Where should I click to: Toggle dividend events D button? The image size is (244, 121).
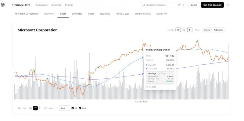point(178,30)
